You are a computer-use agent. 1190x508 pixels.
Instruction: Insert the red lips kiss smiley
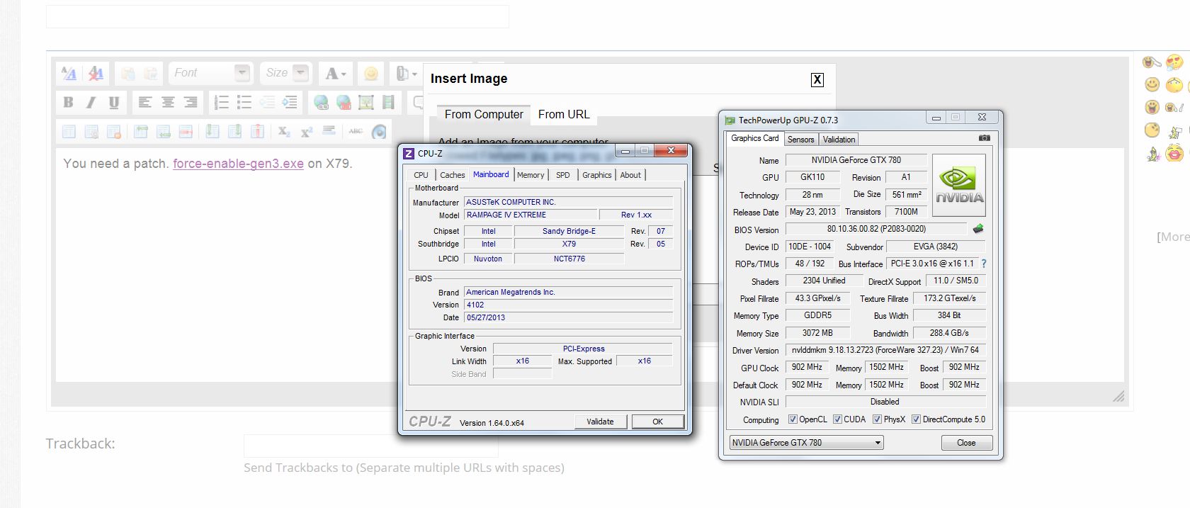pyautogui.click(x=1174, y=152)
